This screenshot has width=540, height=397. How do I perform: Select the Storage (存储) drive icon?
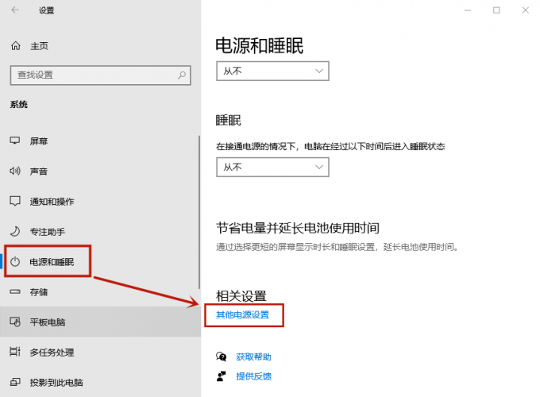(15, 292)
